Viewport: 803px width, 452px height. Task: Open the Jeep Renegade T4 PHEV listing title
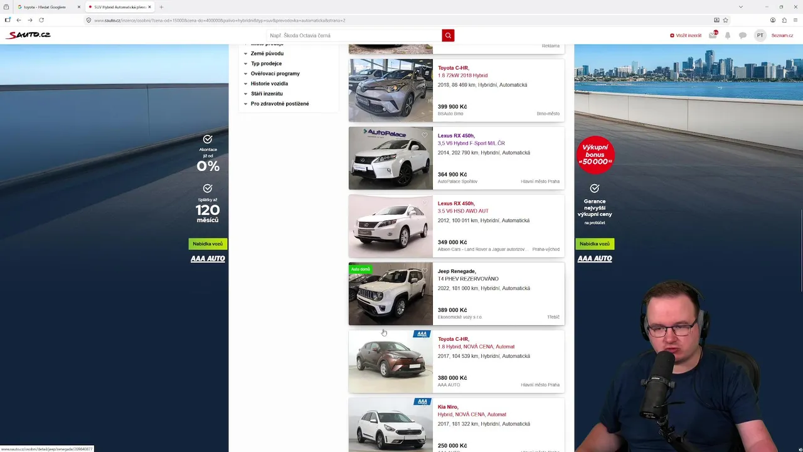pos(468,275)
